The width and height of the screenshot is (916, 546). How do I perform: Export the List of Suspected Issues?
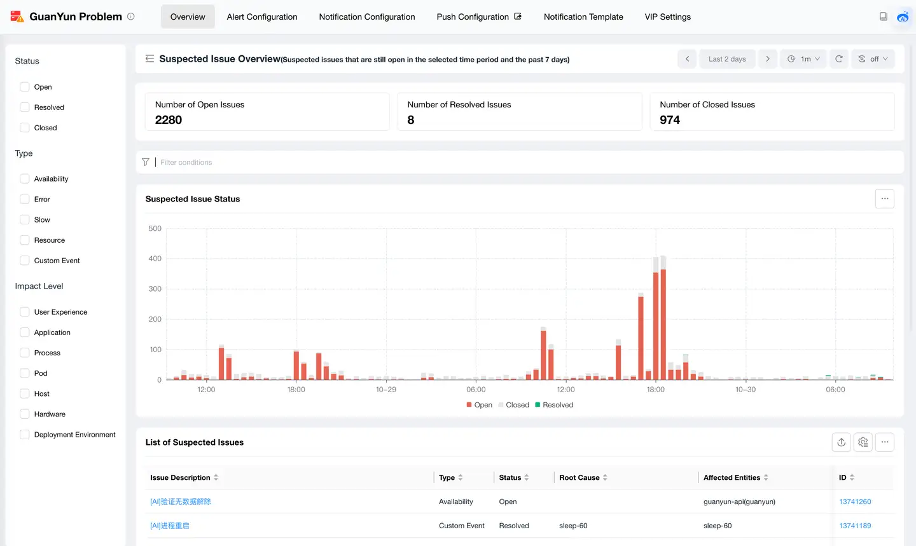click(x=841, y=442)
